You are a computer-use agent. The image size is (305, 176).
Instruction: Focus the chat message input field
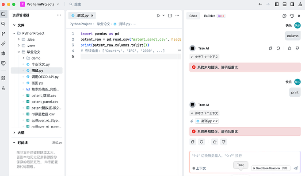coord(245,156)
